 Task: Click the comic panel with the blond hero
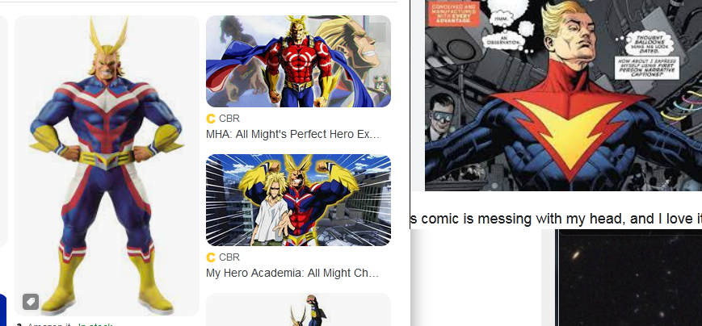click(563, 95)
